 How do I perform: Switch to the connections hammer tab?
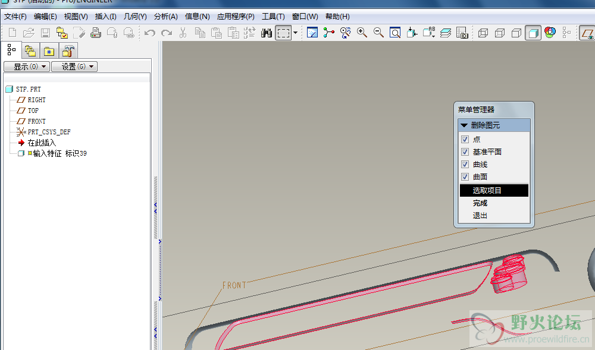[x=68, y=51]
